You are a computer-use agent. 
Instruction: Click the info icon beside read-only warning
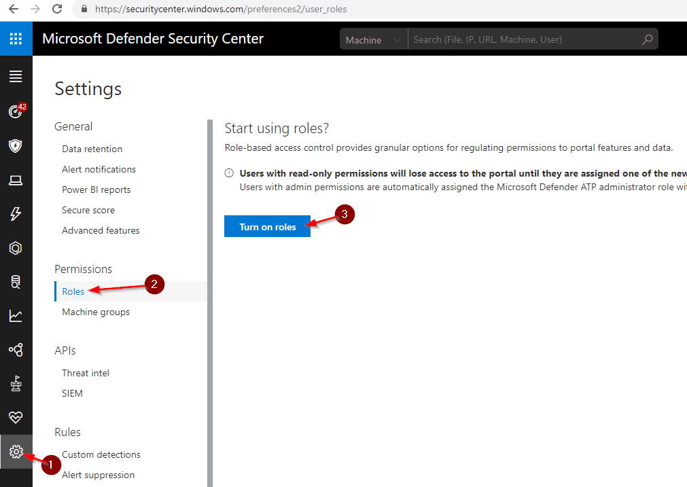pos(229,173)
